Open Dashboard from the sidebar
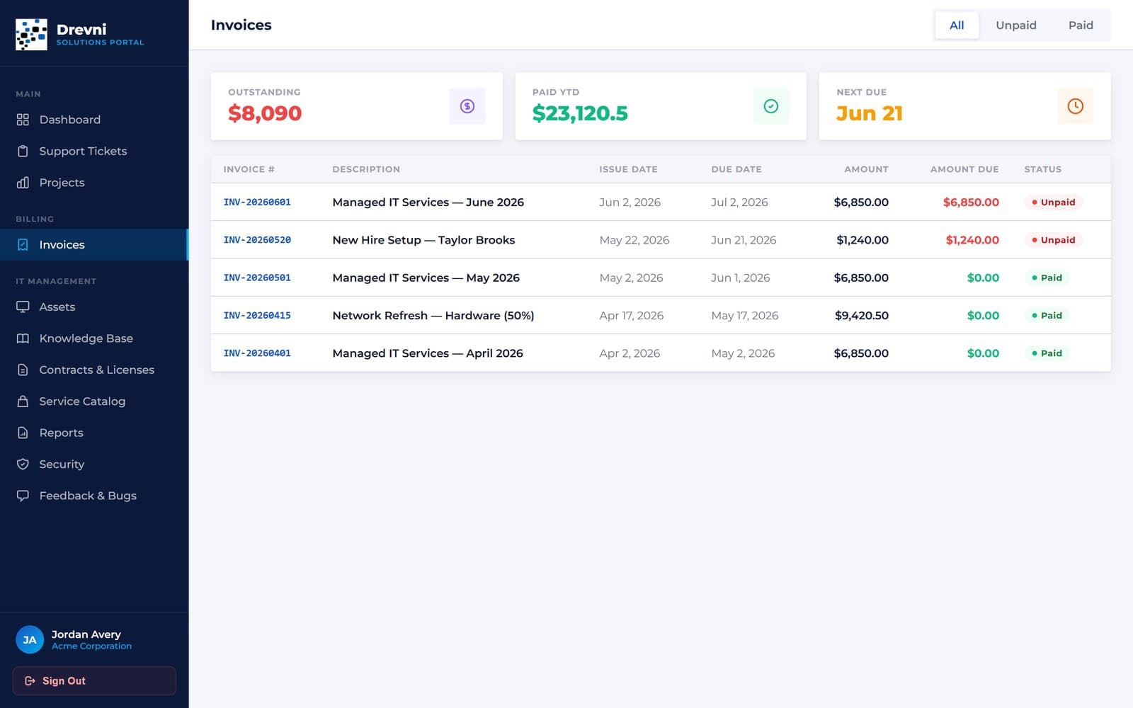The height and width of the screenshot is (708, 1133). pos(94,120)
